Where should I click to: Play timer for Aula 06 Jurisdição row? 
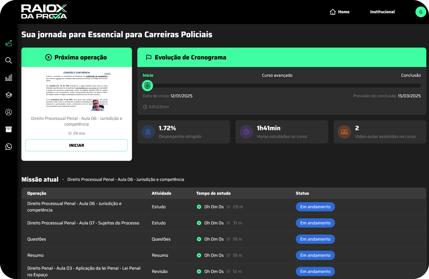(199, 207)
